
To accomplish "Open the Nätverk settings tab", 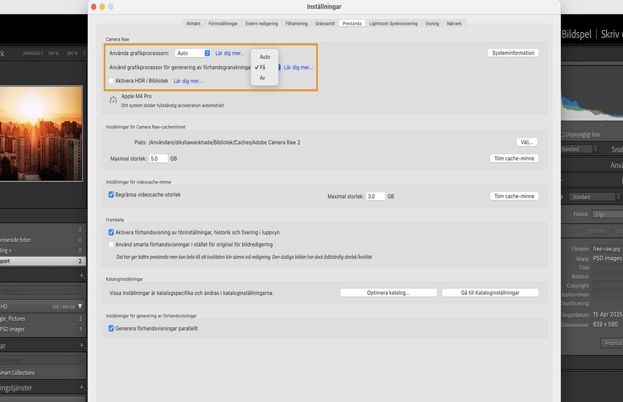I will [454, 23].
